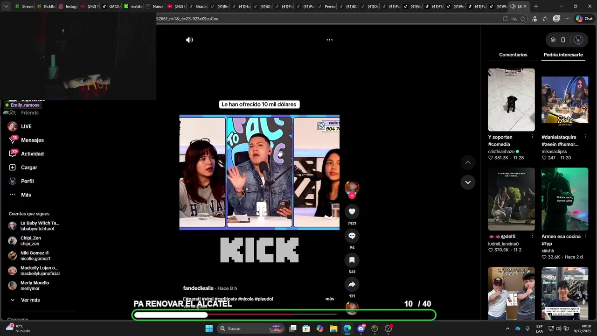The image size is (597, 336).
Task: Switch to the GATZU browser tab
Action: (x=111, y=7)
